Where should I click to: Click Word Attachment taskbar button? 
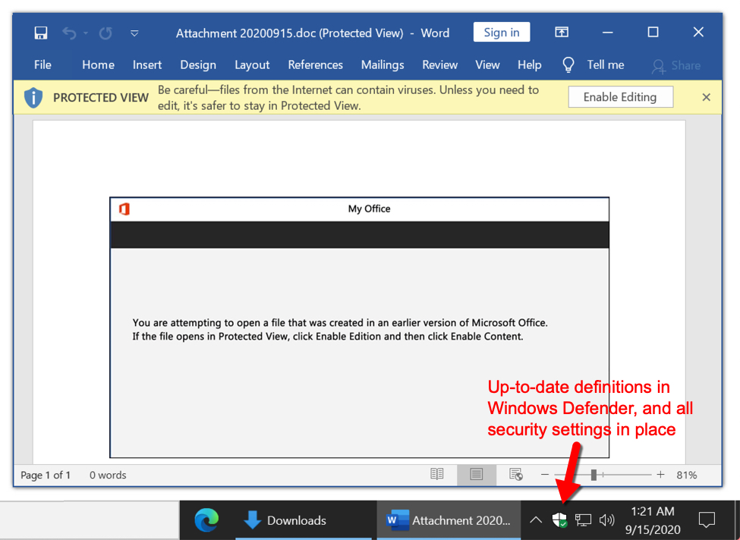[x=449, y=520]
